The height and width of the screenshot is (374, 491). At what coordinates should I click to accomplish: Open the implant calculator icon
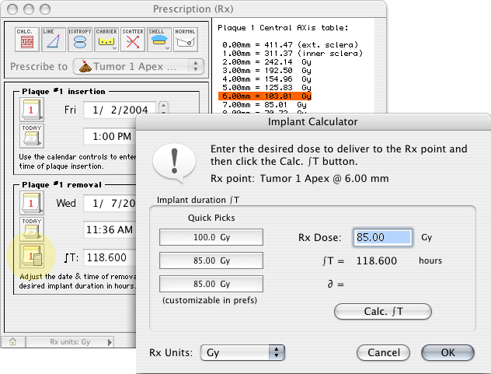[32, 256]
